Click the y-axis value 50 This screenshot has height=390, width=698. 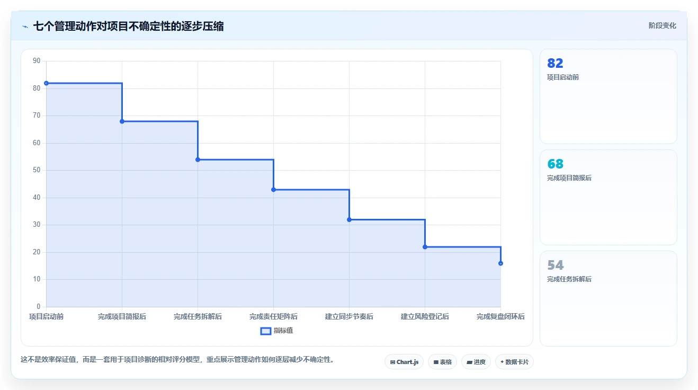[x=37, y=170]
